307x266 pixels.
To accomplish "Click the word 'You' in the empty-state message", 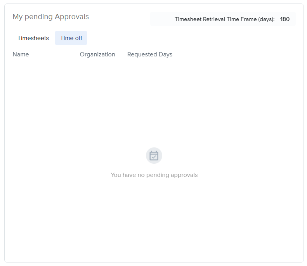I will click(116, 175).
